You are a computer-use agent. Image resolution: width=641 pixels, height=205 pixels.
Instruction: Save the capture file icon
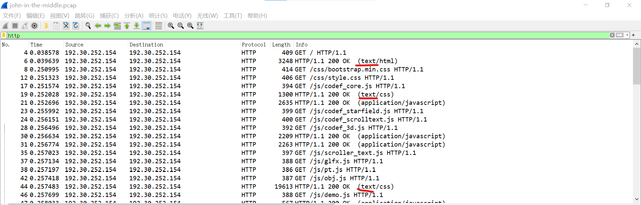point(56,26)
